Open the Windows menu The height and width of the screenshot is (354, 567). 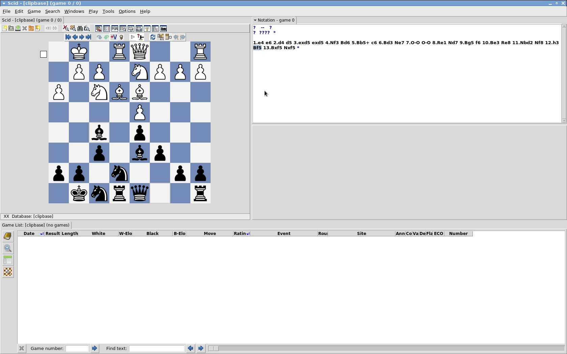[74, 11]
